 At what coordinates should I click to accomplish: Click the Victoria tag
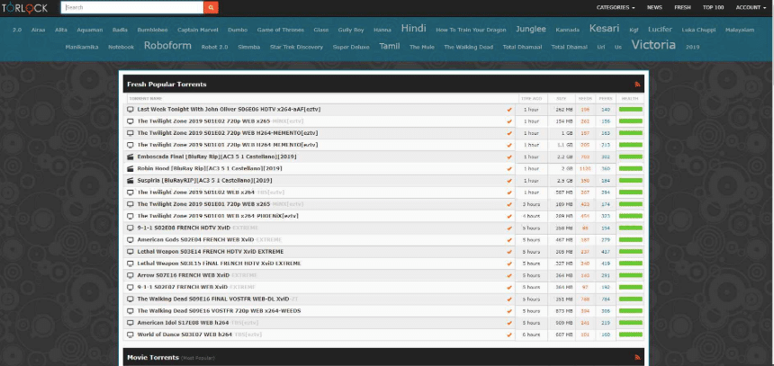(653, 45)
